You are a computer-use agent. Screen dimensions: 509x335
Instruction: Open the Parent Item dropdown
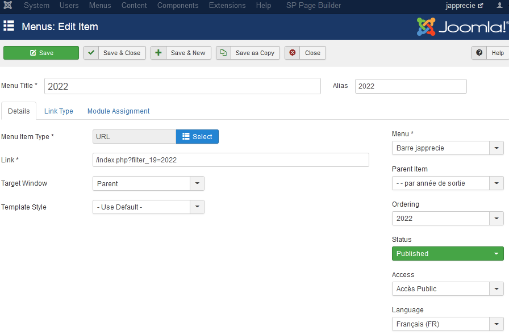pos(448,183)
